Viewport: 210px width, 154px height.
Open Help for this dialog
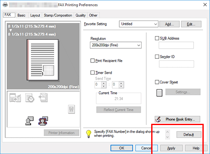[x=196, y=148]
